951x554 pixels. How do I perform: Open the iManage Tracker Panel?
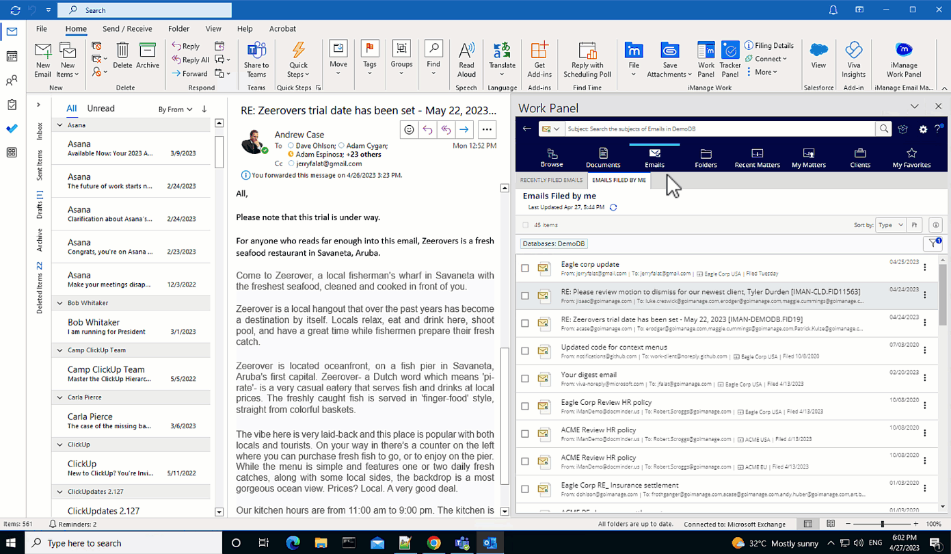point(729,60)
